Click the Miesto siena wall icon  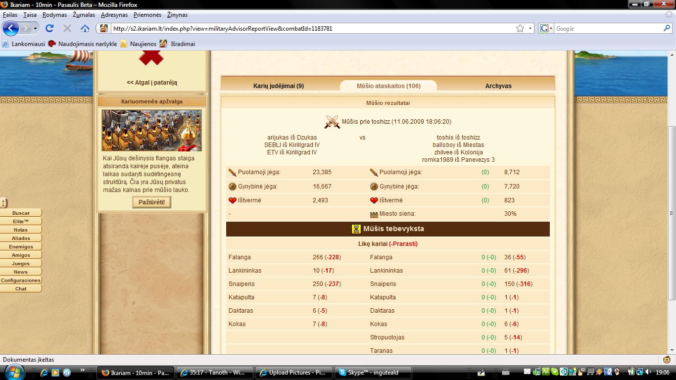coord(374,214)
